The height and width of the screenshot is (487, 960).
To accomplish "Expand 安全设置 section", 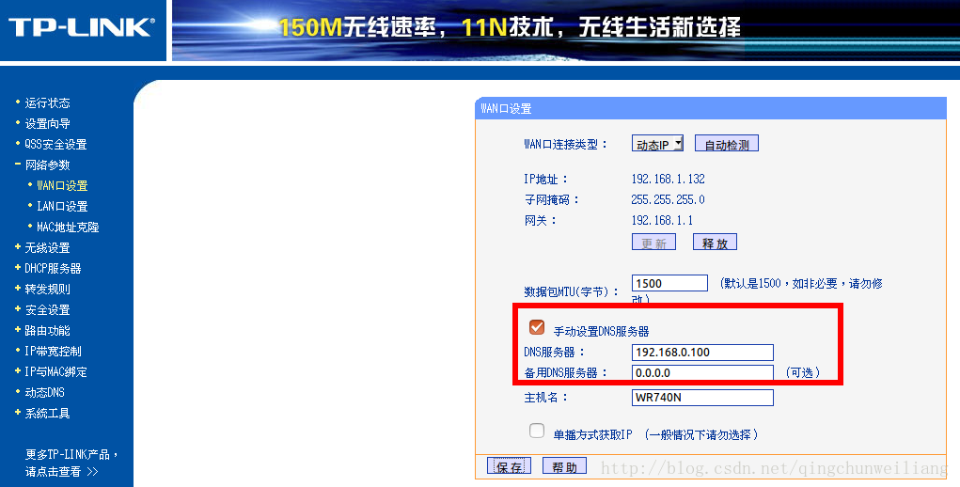I will [47, 309].
